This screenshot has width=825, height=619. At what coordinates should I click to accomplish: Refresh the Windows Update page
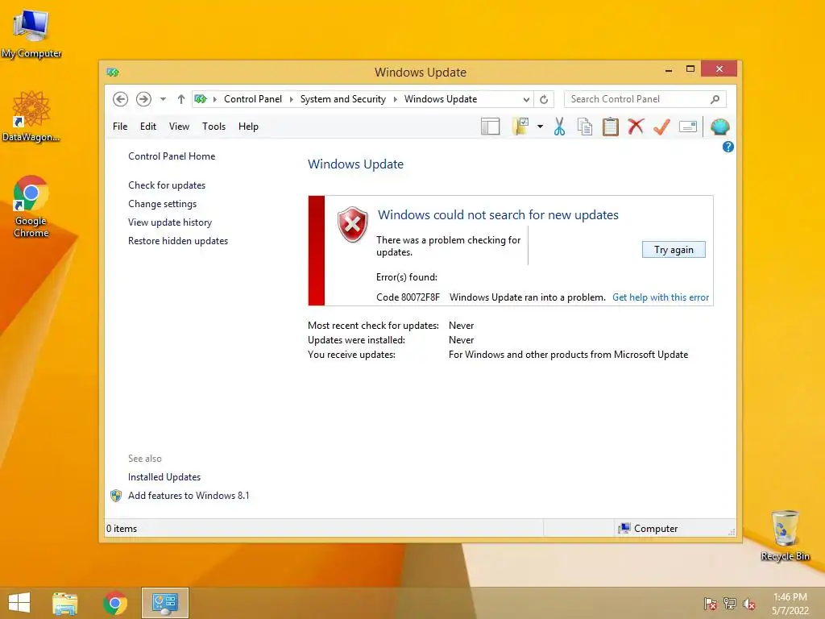[x=544, y=99]
